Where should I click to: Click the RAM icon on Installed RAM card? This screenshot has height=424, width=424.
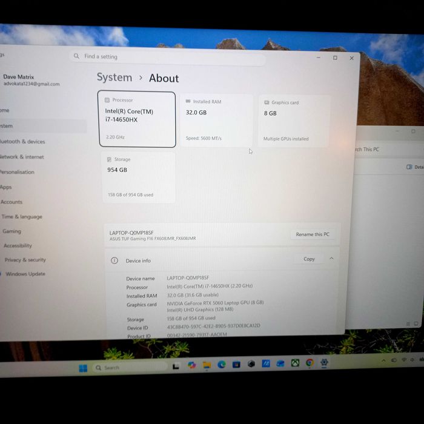tap(188, 101)
